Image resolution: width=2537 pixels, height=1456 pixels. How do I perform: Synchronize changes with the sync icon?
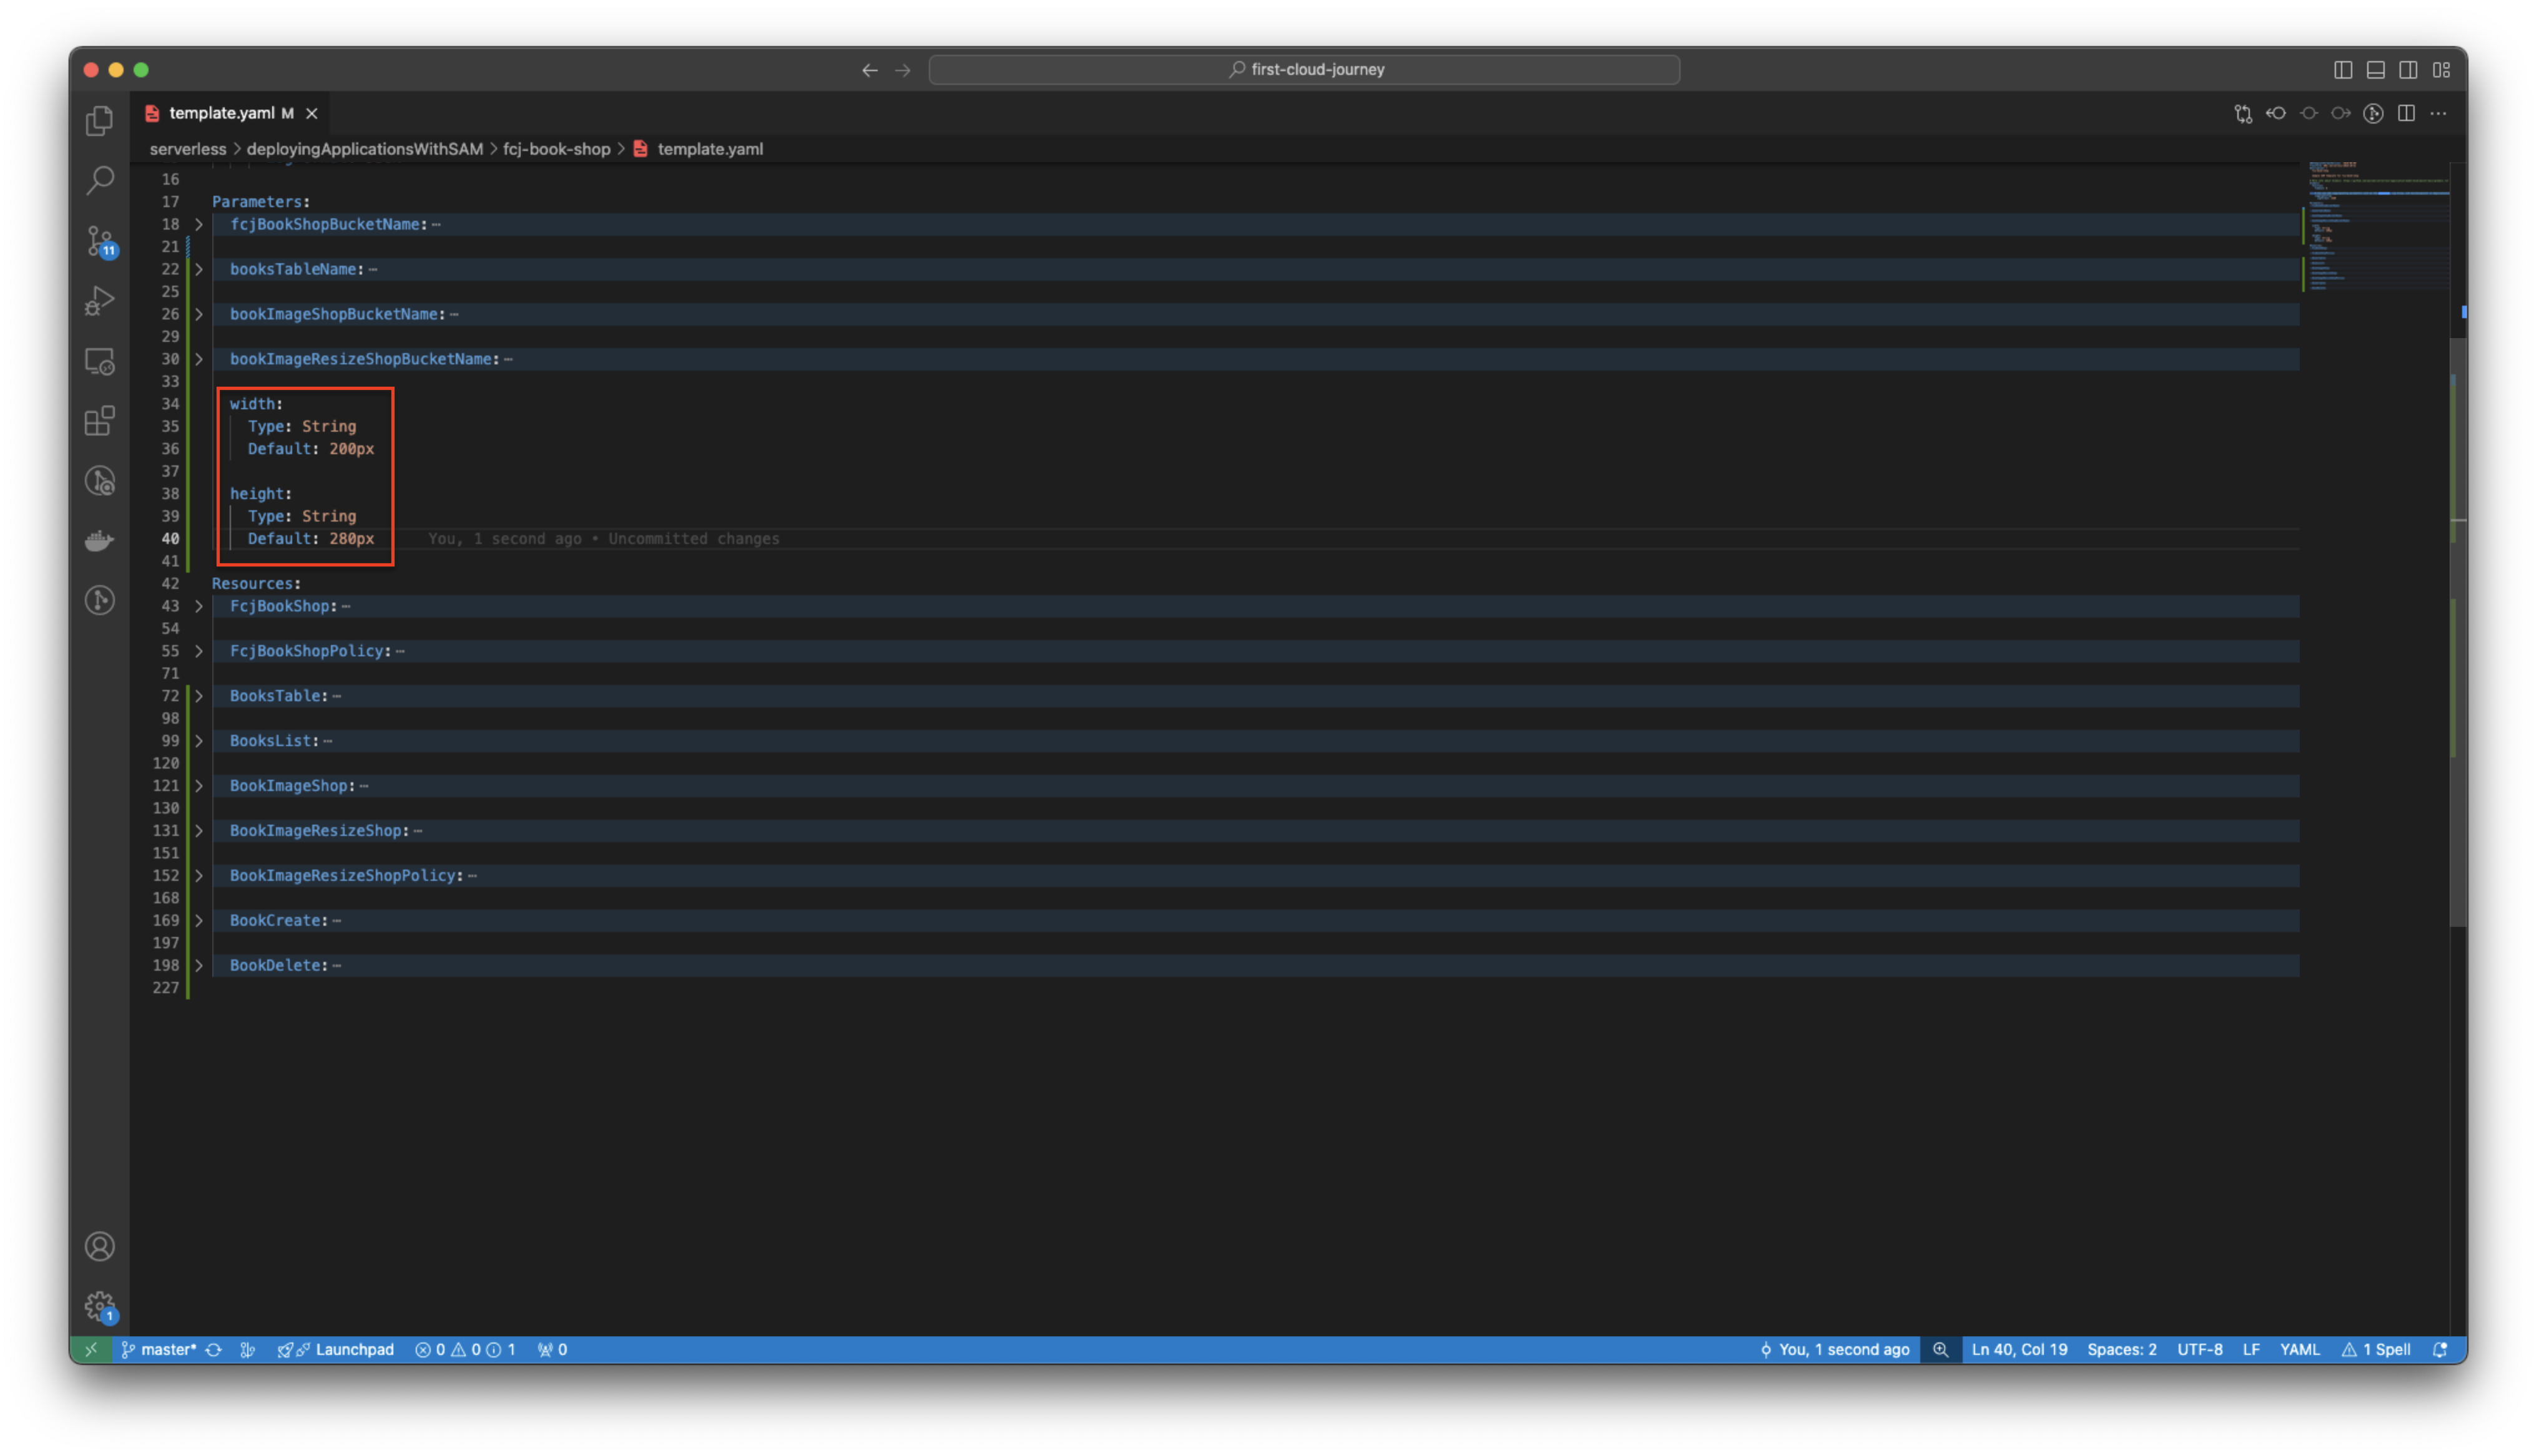coord(213,1350)
